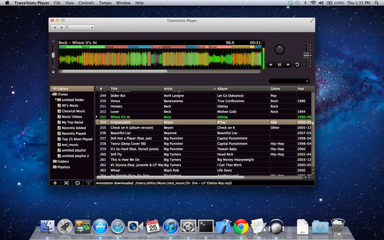Toggle the waveform lock icon
Screen dimensions: 384x240
click(x=53, y=72)
